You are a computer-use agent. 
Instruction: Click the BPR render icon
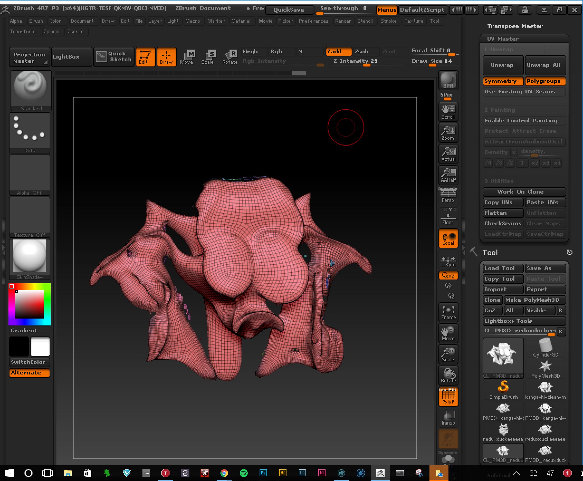point(448,80)
